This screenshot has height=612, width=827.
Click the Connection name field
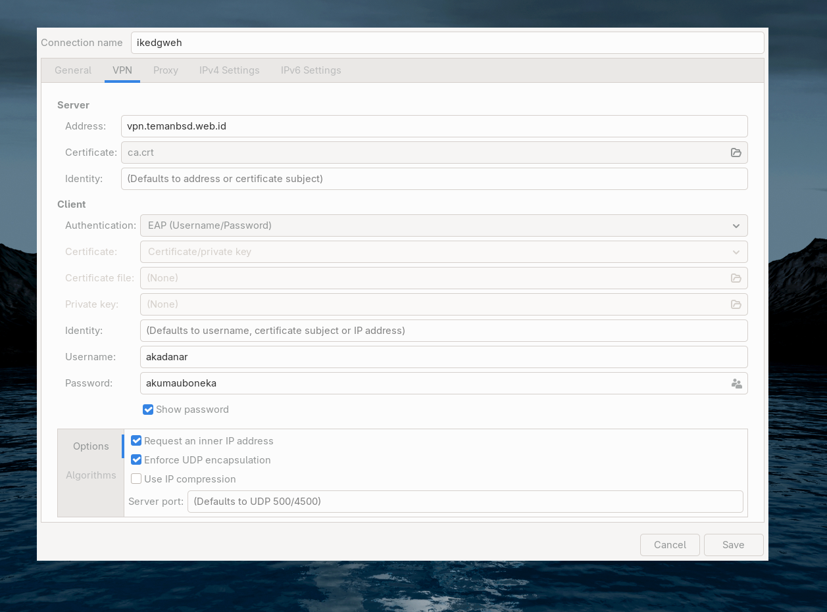click(x=447, y=43)
